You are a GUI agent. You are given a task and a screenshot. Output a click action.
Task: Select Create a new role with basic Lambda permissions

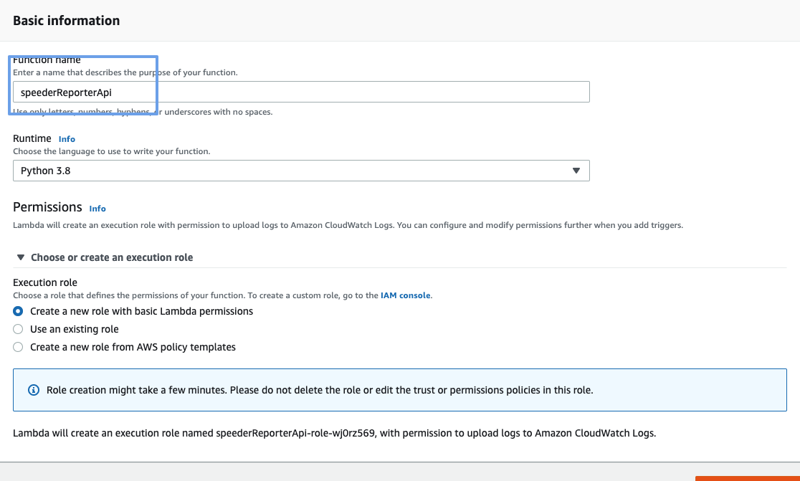point(18,311)
